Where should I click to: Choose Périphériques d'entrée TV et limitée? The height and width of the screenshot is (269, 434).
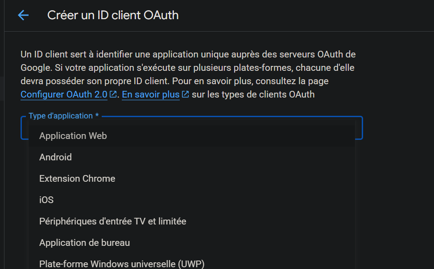[191, 221]
